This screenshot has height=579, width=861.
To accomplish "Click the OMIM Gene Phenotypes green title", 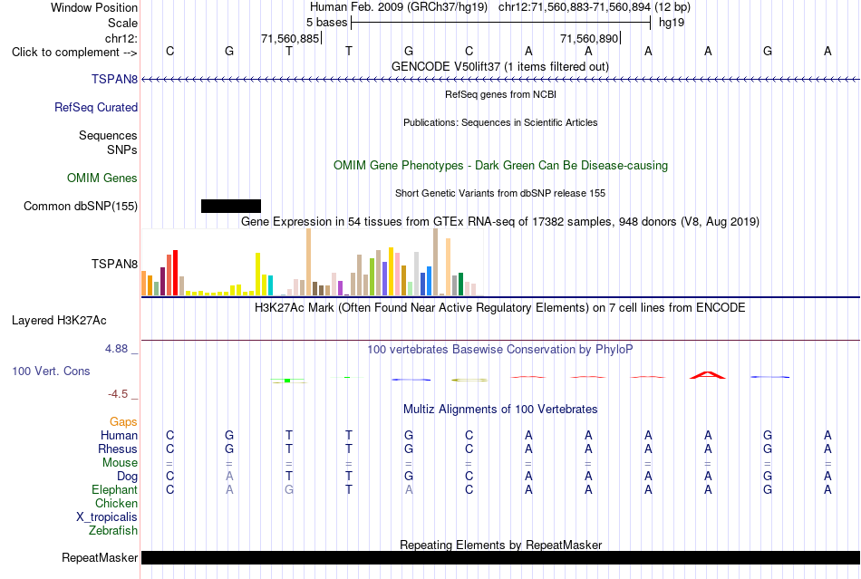I will click(500, 165).
